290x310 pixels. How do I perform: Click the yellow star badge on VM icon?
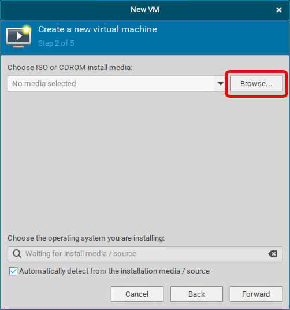(x=27, y=29)
